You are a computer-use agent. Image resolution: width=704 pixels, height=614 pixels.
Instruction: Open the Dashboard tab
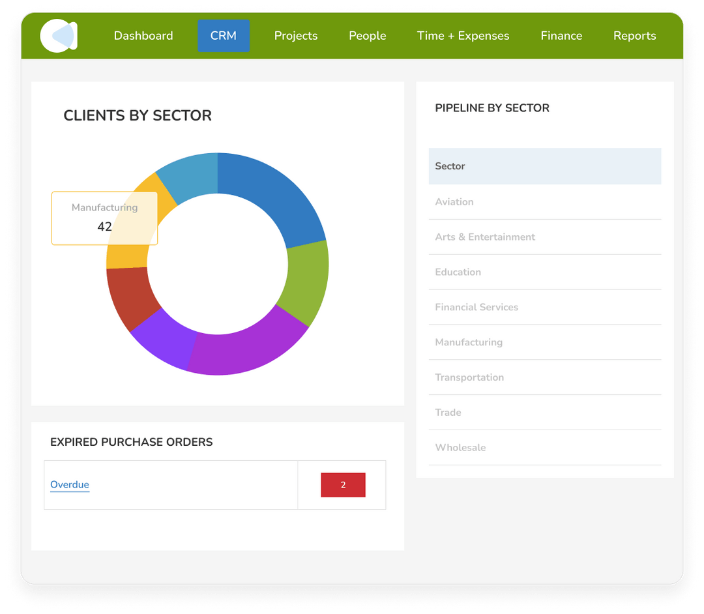[x=143, y=36]
